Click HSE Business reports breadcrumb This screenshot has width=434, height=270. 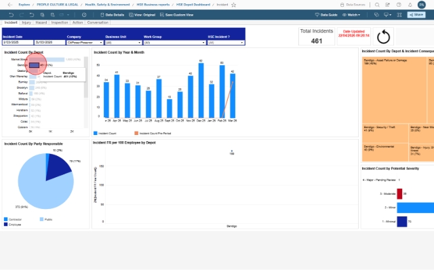coord(153,5)
